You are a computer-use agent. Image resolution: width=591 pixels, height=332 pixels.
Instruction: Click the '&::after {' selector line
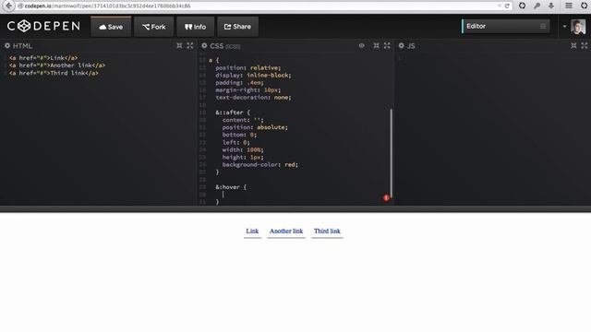tap(233, 113)
